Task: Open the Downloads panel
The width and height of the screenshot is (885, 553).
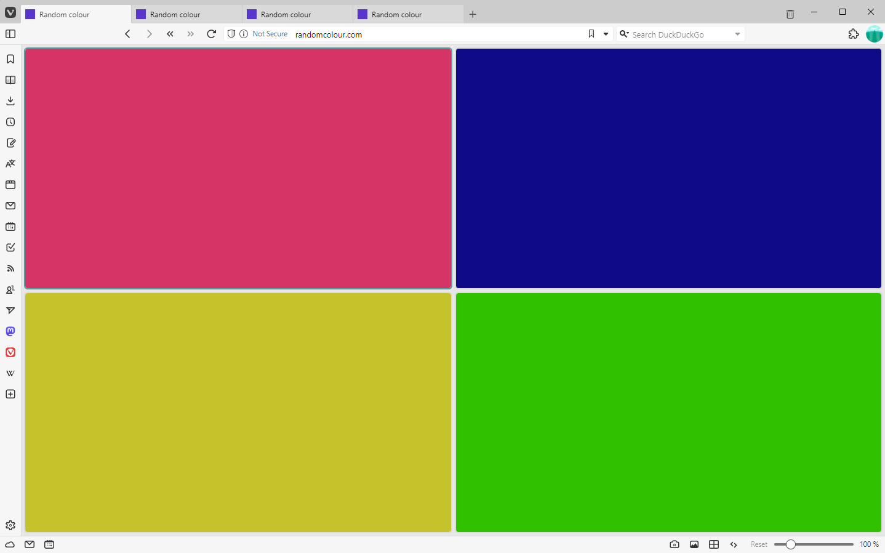Action: pos(10,101)
